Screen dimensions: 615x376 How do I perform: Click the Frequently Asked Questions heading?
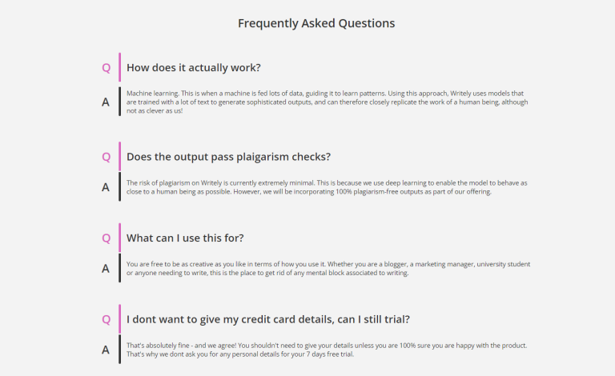point(316,23)
